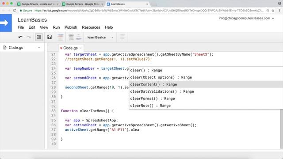Choose clearDataValidations() suggestion
Viewport: 283px width, 159px height.
[x=206, y=91]
